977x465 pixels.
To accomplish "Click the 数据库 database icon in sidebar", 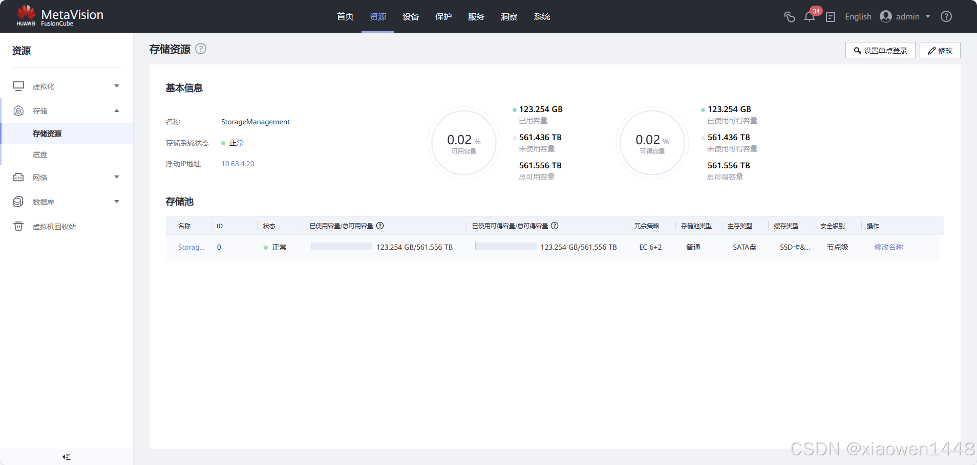I will pyautogui.click(x=18, y=202).
